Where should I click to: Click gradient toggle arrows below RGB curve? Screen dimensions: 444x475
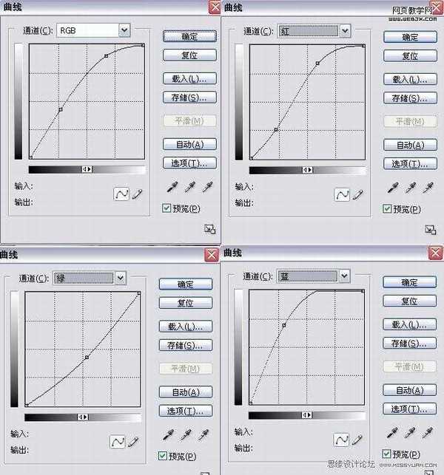coord(87,169)
